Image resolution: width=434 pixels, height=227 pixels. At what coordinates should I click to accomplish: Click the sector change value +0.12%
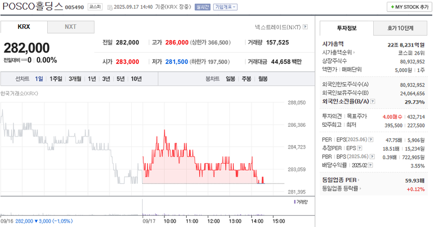coord(416,189)
